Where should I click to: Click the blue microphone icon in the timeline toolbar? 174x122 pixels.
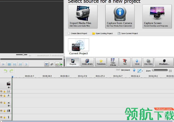[x=134, y=70]
